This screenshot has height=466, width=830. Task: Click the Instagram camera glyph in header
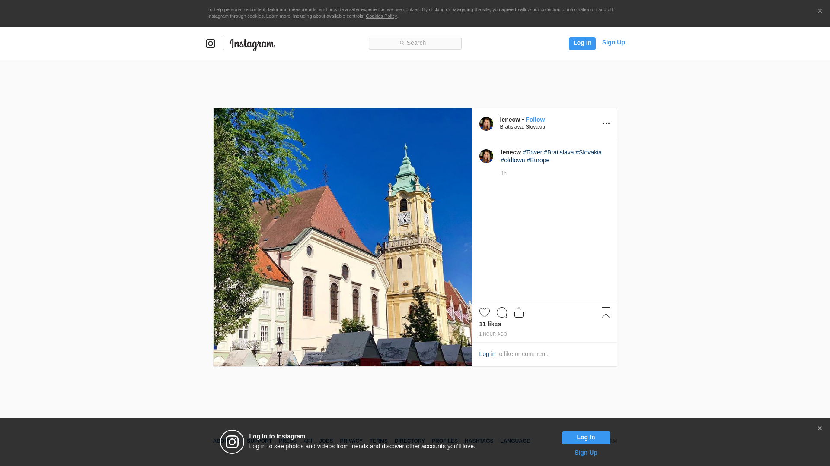click(x=211, y=44)
